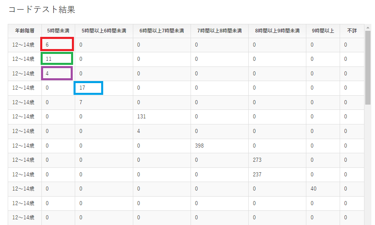Select the cell with value 131
Image resolution: width=375 pixels, height=225 pixels.
tap(162, 117)
